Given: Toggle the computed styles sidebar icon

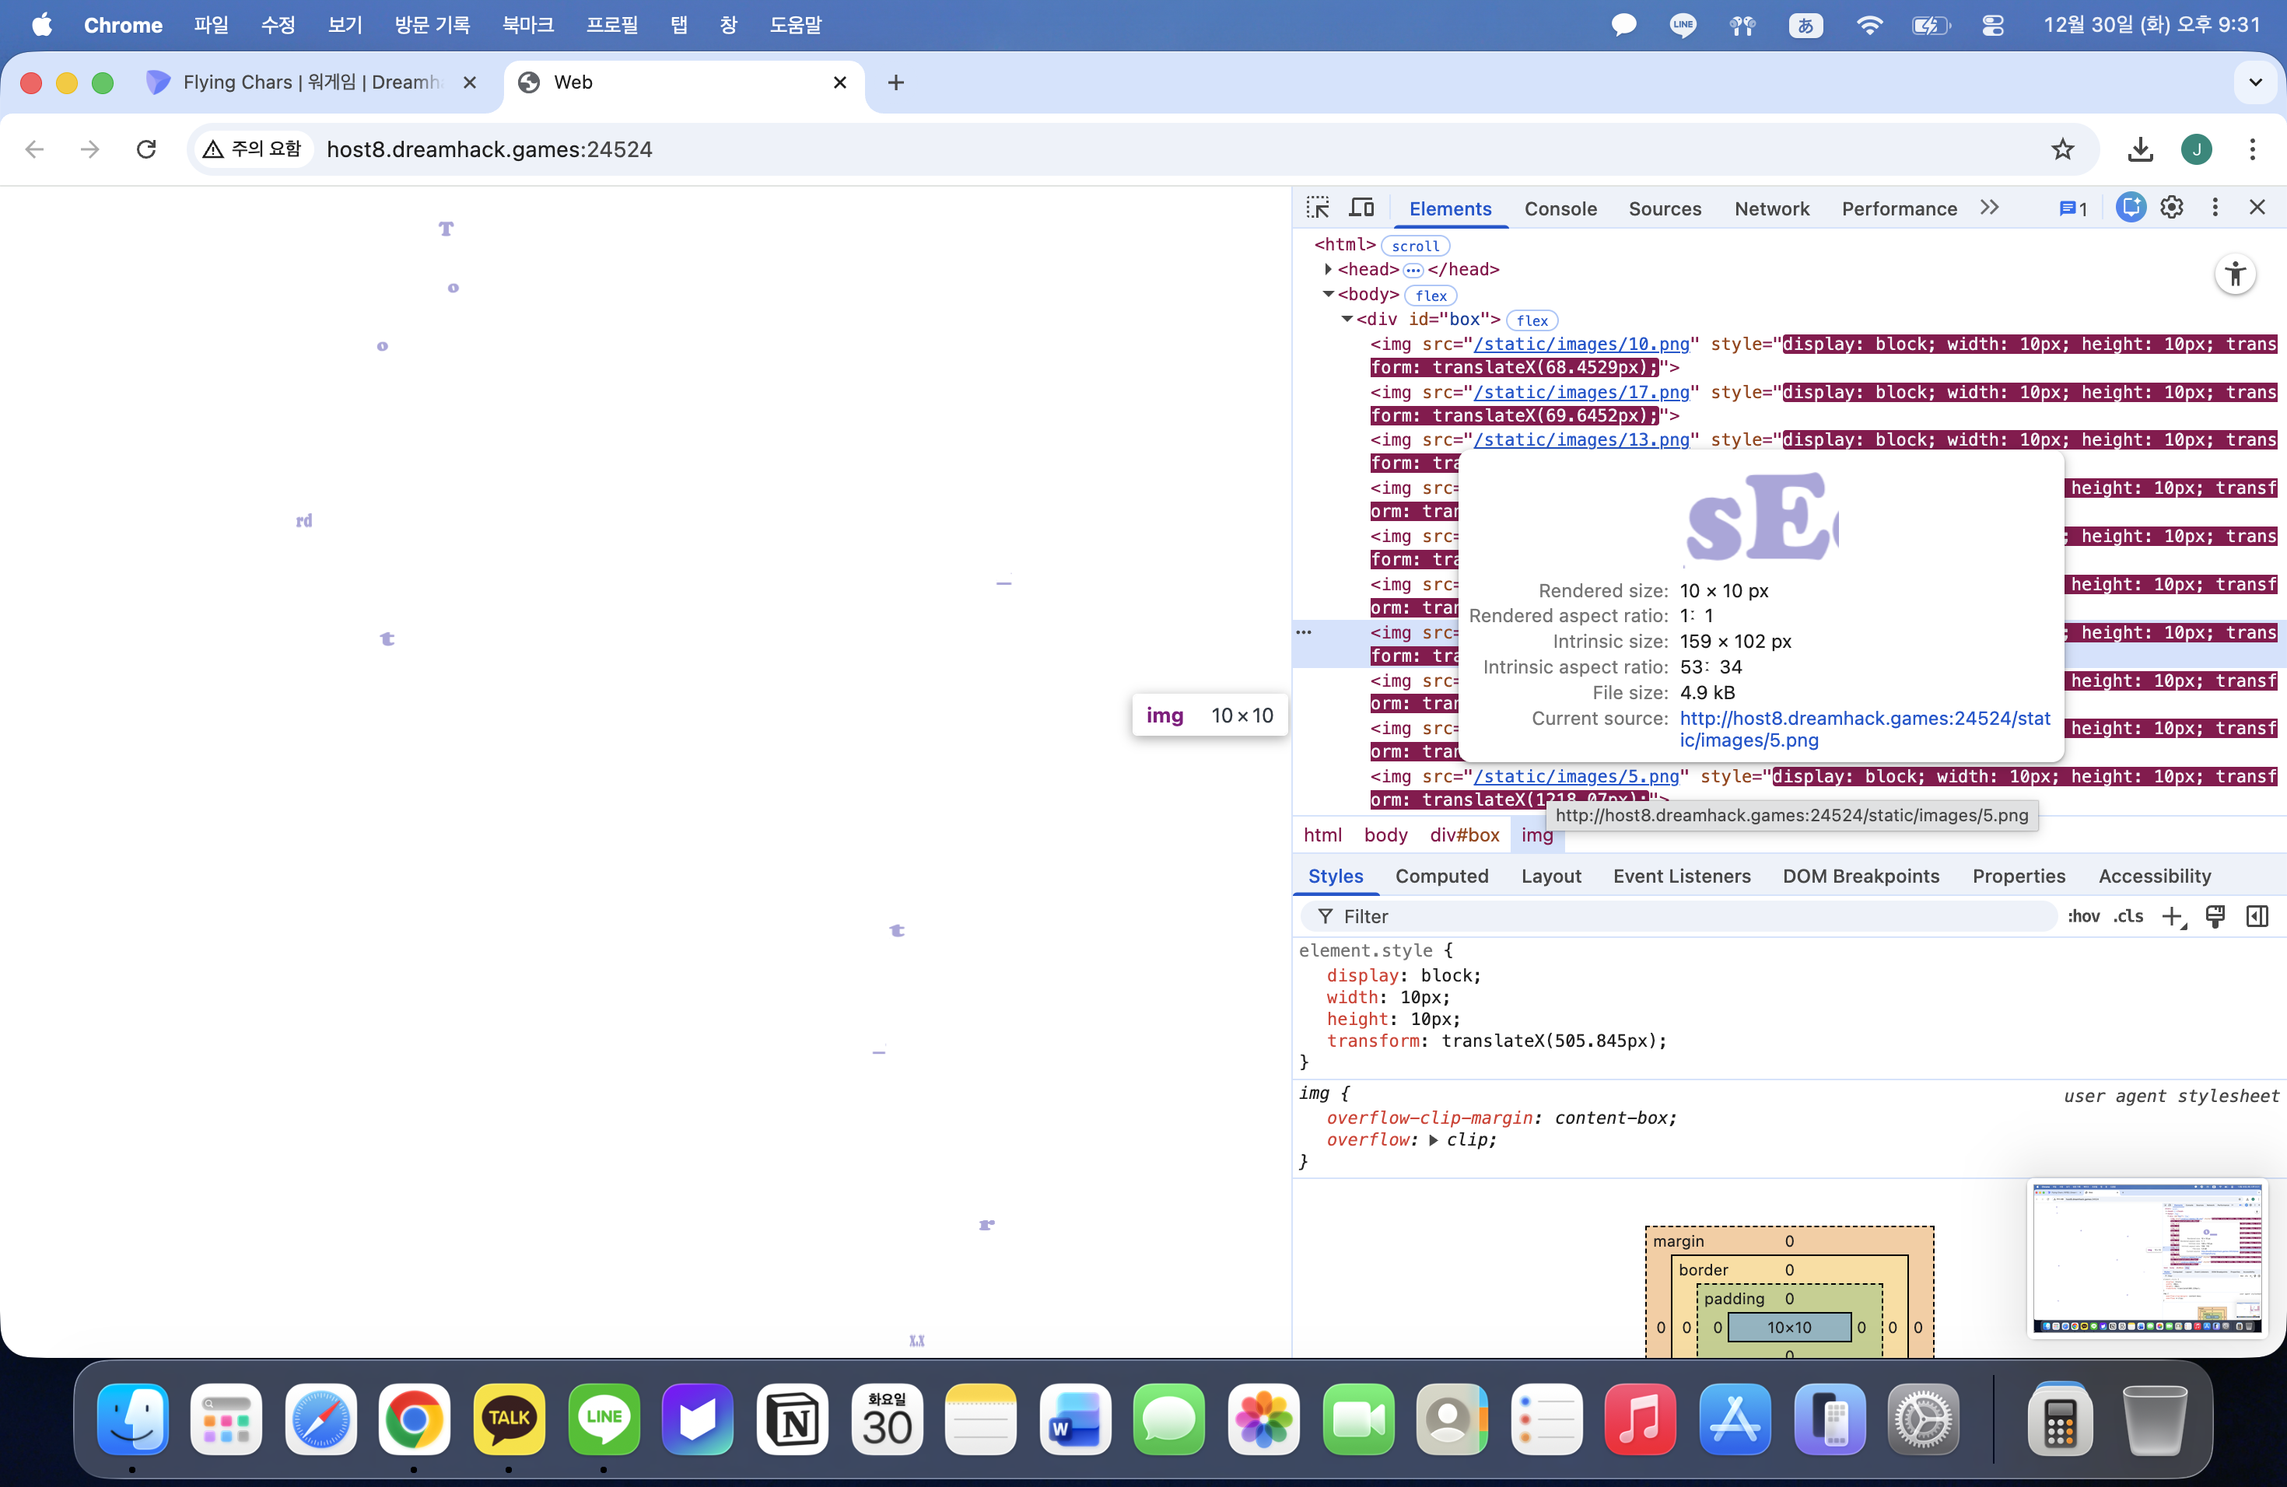Looking at the screenshot, I should click(2256, 915).
